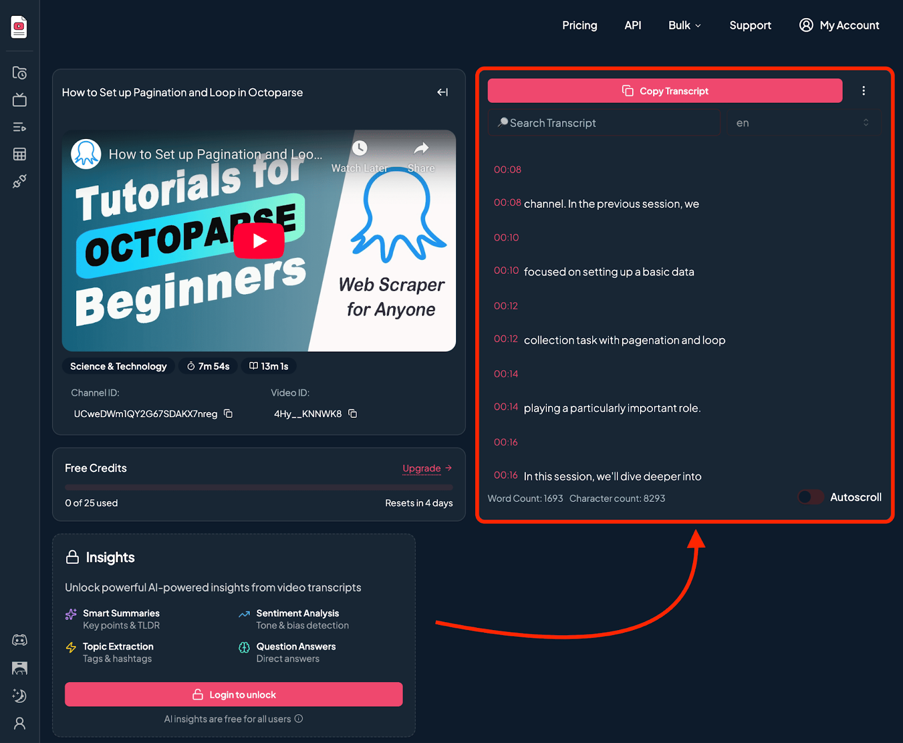The width and height of the screenshot is (903, 743).
Task: Open the Bulk dropdown in top navigation
Action: tap(684, 25)
